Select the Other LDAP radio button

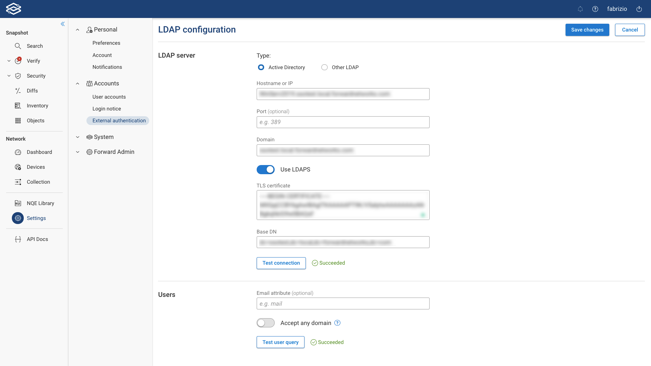click(x=324, y=67)
